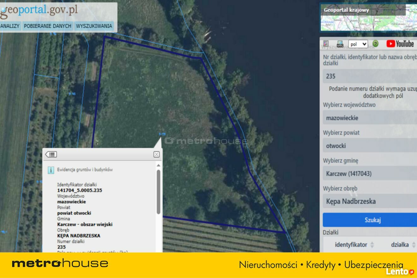Open the powiat selector showing otwocki
Image resolution: width=417 pixels, height=278 pixels.
369,146
